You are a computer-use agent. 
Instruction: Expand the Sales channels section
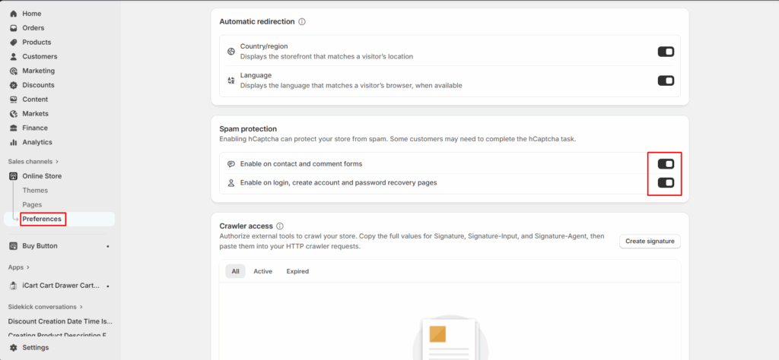click(x=57, y=162)
